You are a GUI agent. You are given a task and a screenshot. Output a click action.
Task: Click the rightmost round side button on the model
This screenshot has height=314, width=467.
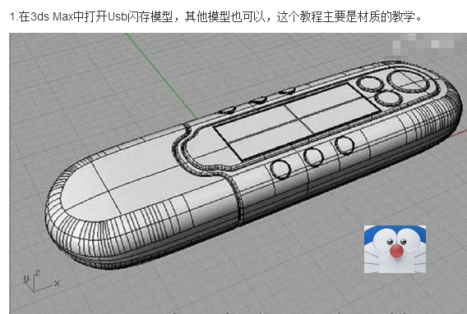[x=344, y=145]
